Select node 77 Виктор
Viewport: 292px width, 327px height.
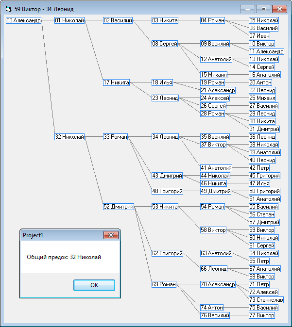tap(262, 315)
